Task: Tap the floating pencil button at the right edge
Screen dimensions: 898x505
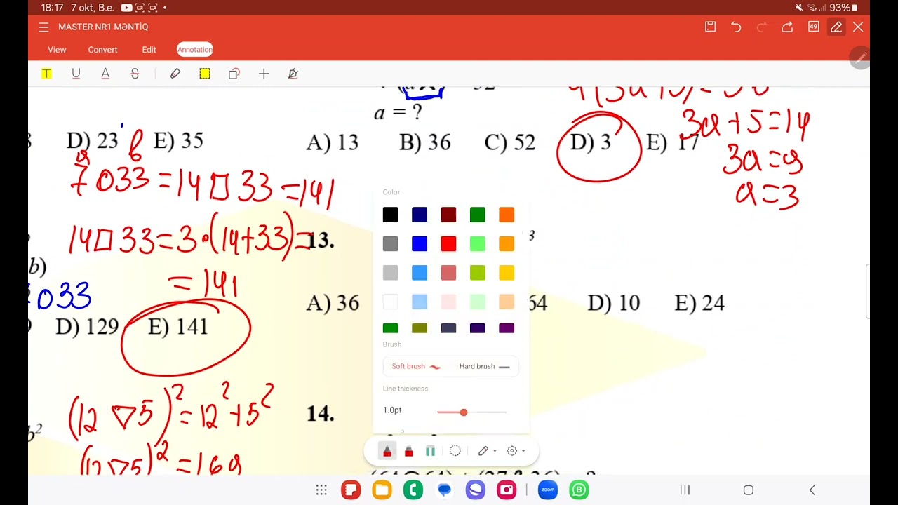Action: pyautogui.click(x=860, y=58)
